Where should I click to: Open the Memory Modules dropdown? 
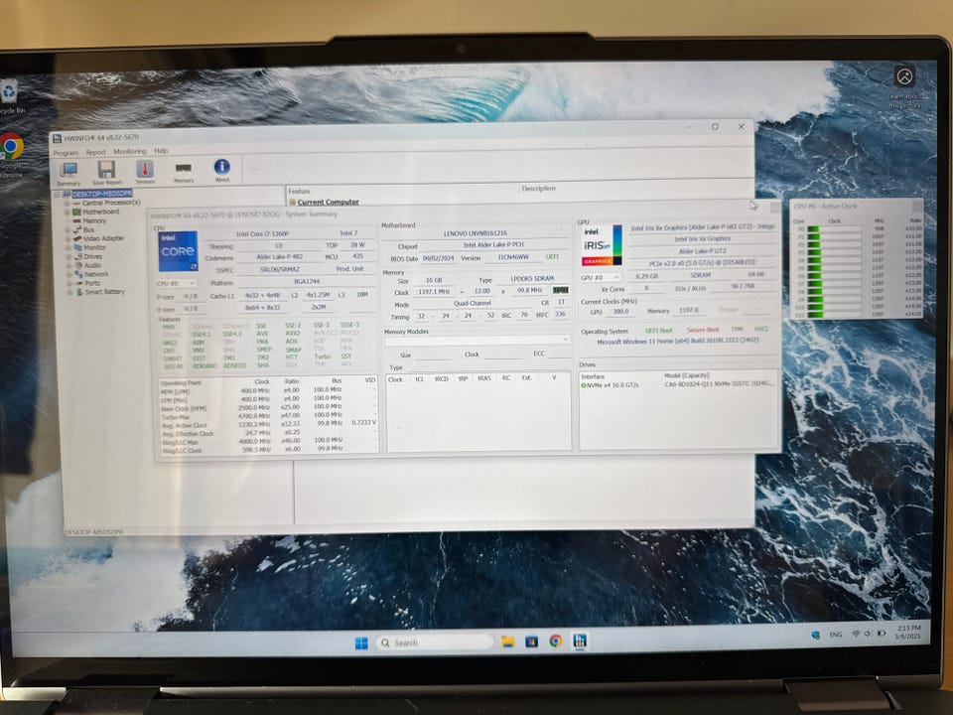point(477,340)
